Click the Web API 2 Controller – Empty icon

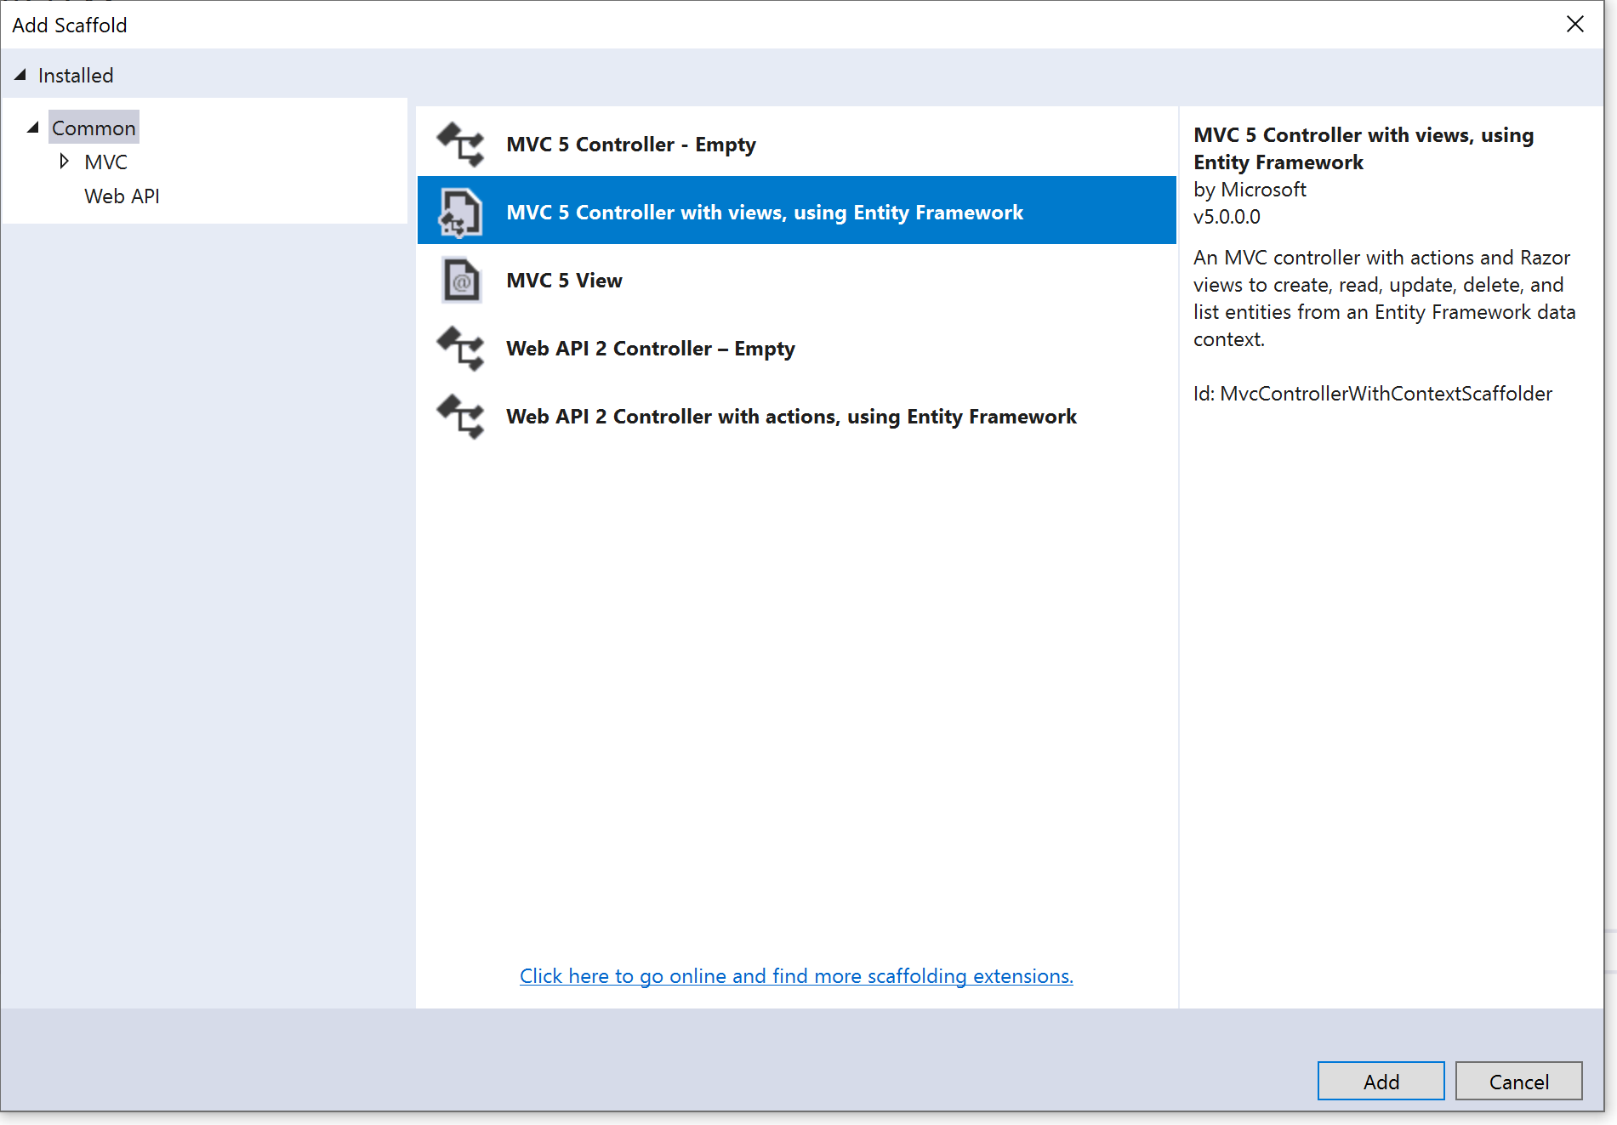point(460,349)
